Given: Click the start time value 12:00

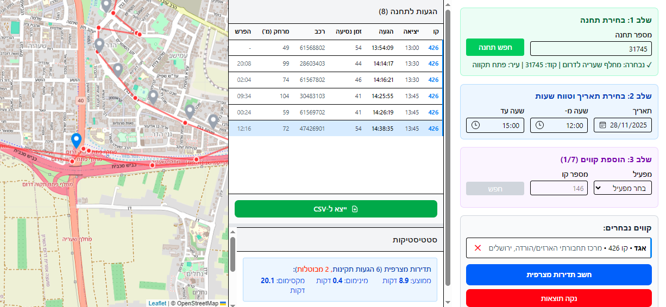Looking at the screenshot, I should tap(575, 125).
